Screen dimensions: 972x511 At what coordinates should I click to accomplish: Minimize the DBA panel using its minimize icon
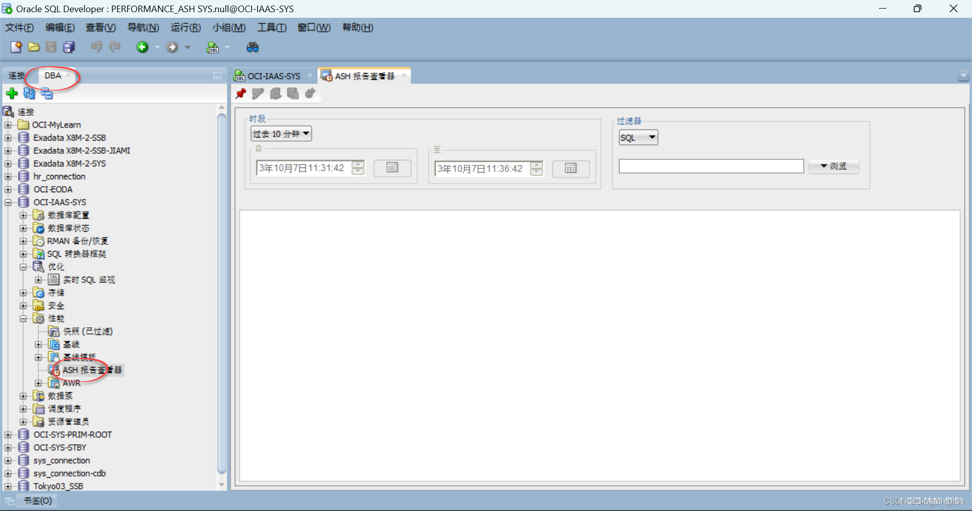[217, 76]
